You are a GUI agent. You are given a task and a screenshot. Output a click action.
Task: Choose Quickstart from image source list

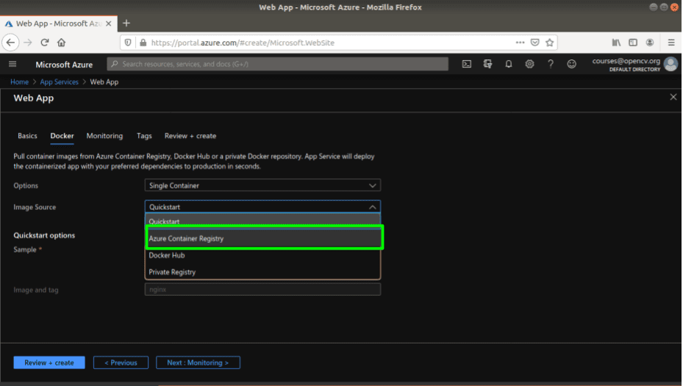point(262,221)
